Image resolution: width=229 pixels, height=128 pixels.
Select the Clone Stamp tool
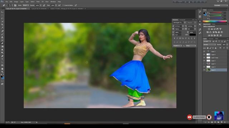click(2, 37)
